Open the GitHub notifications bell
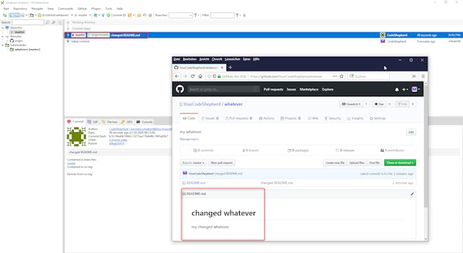Viewport: 463px width, 253px height. click(397, 89)
